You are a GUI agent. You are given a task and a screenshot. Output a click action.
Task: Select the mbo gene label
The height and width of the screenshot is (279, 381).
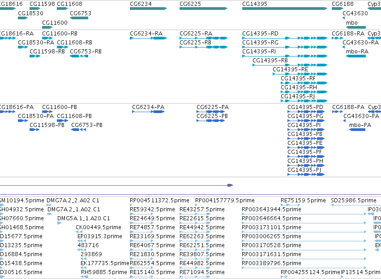point(352,22)
